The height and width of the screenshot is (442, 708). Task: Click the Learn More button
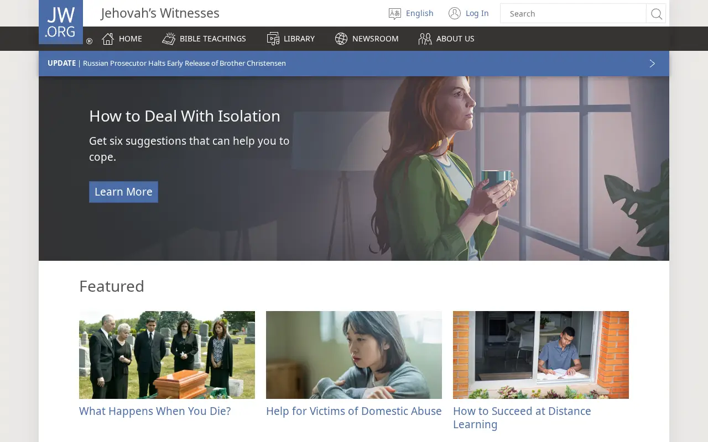[x=123, y=192]
